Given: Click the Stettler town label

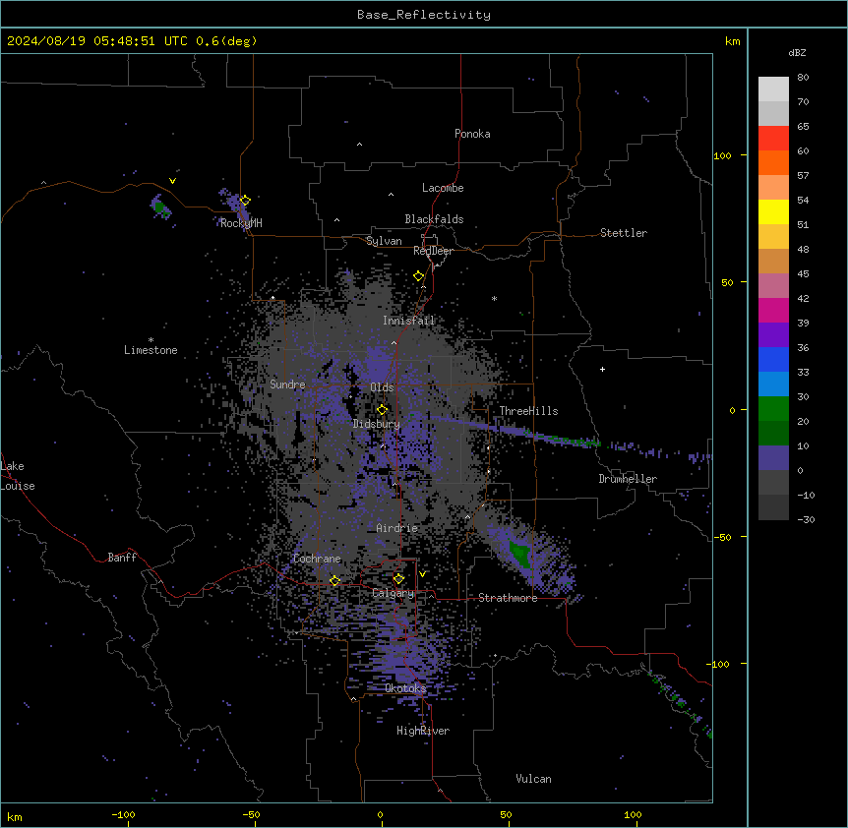Looking at the screenshot, I should pyautogui.click(x=624, y=233).
